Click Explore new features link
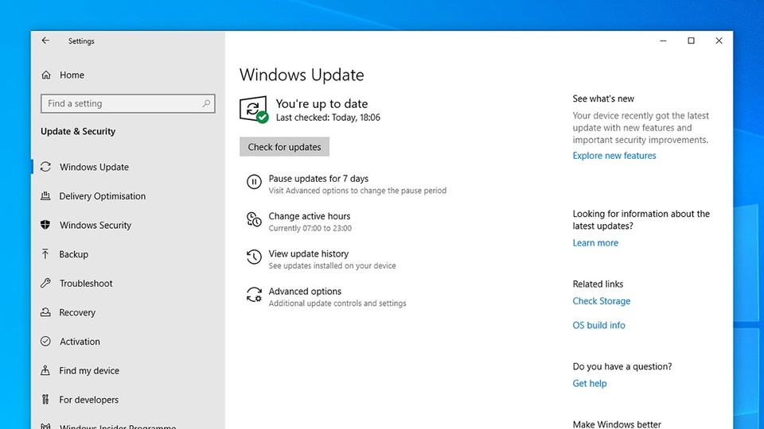 (x=614, y=156)
